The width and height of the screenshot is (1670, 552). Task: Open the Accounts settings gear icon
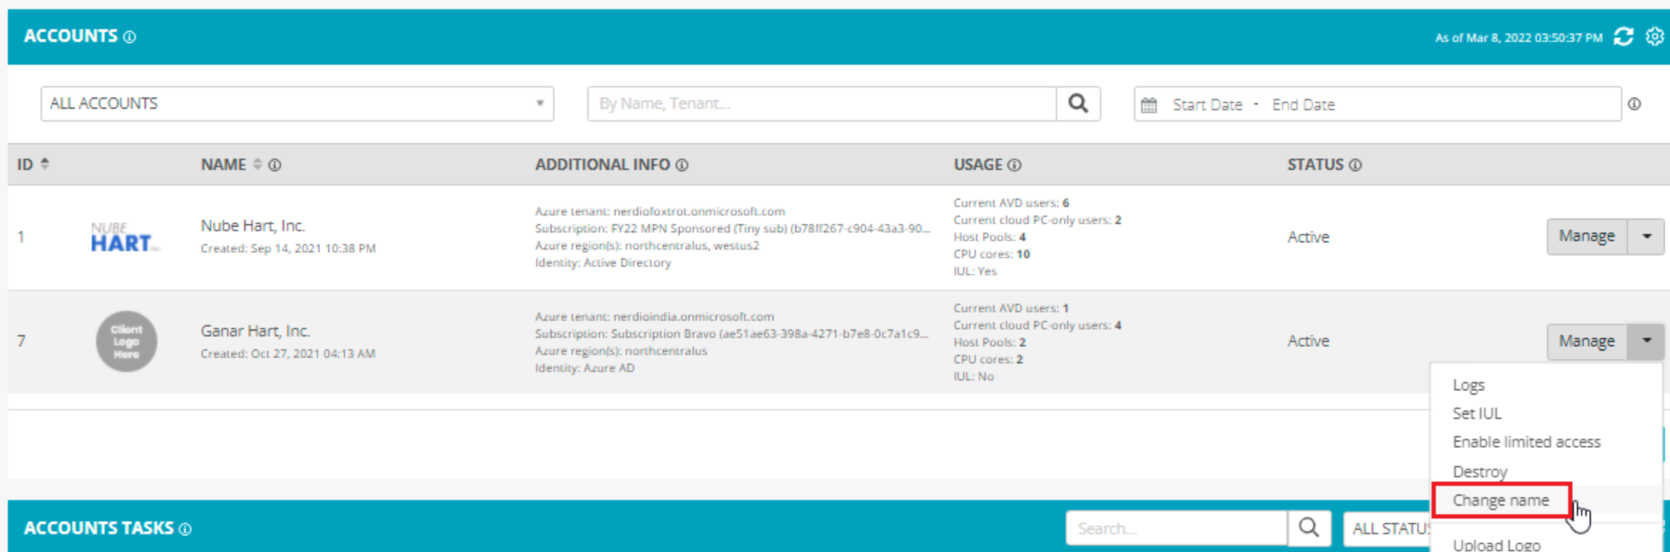1654,36
